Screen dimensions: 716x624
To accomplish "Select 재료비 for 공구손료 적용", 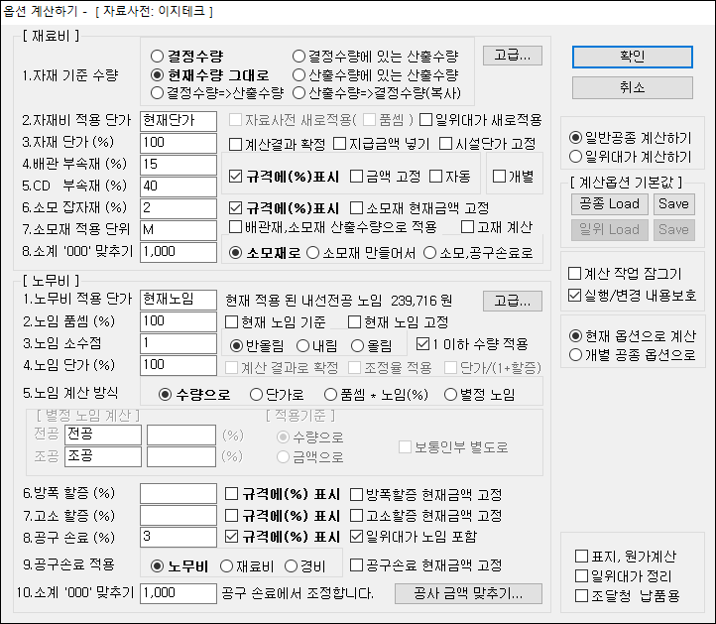I will pos(247,566).
